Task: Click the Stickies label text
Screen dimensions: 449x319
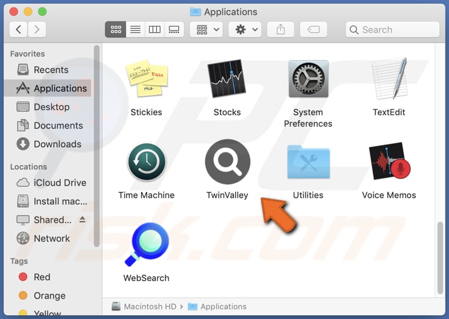Action: (x=146, y=112)
